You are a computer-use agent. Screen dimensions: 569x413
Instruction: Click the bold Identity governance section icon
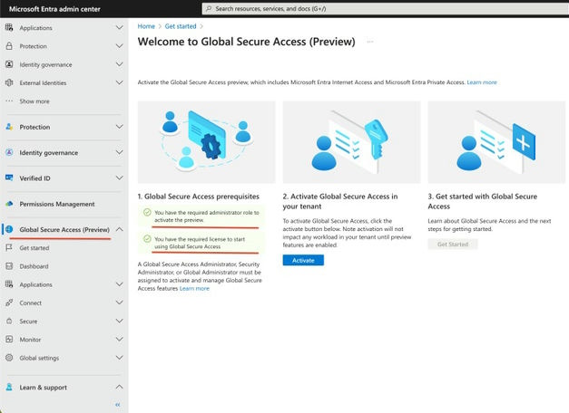pyautogui.click(x=9, y=152)
